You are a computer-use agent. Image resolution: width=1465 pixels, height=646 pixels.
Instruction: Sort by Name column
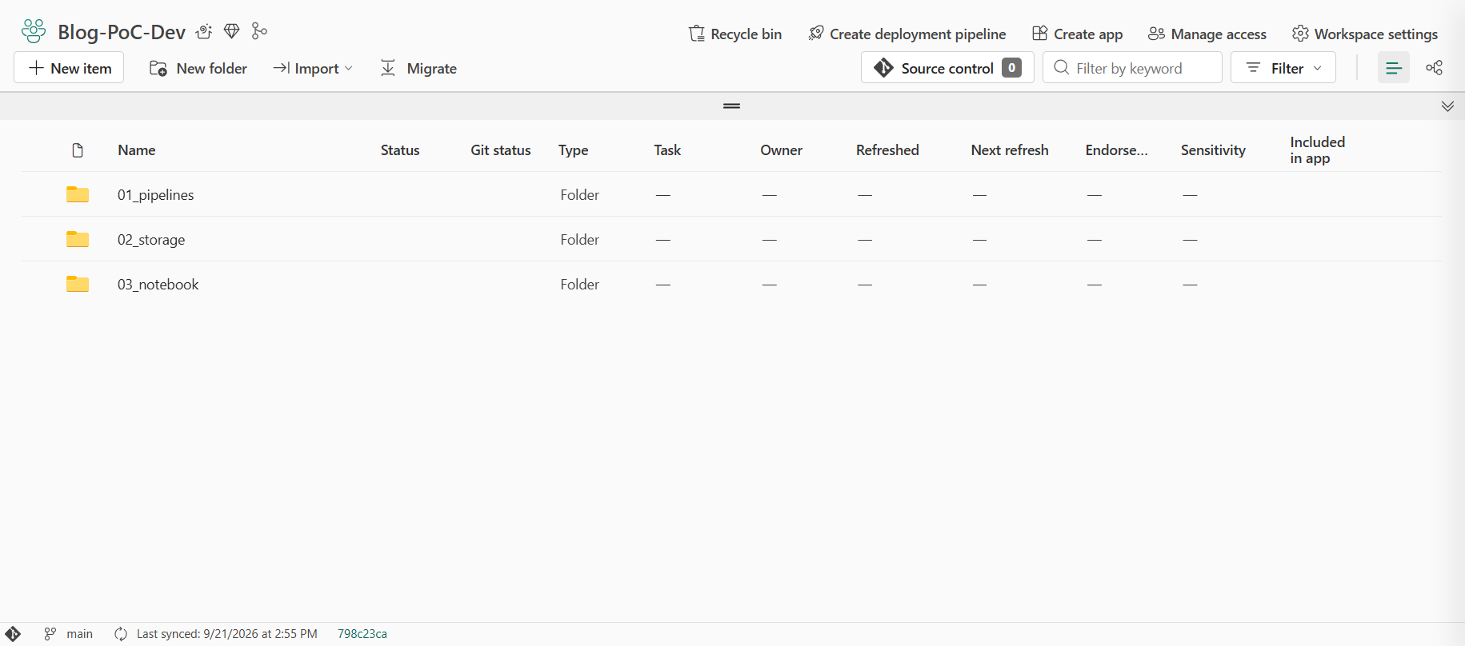(137, 150)
